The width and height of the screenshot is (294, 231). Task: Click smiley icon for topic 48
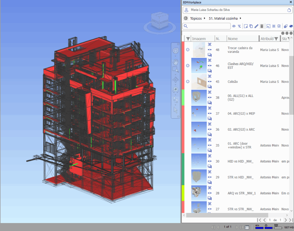click(188, 50)
